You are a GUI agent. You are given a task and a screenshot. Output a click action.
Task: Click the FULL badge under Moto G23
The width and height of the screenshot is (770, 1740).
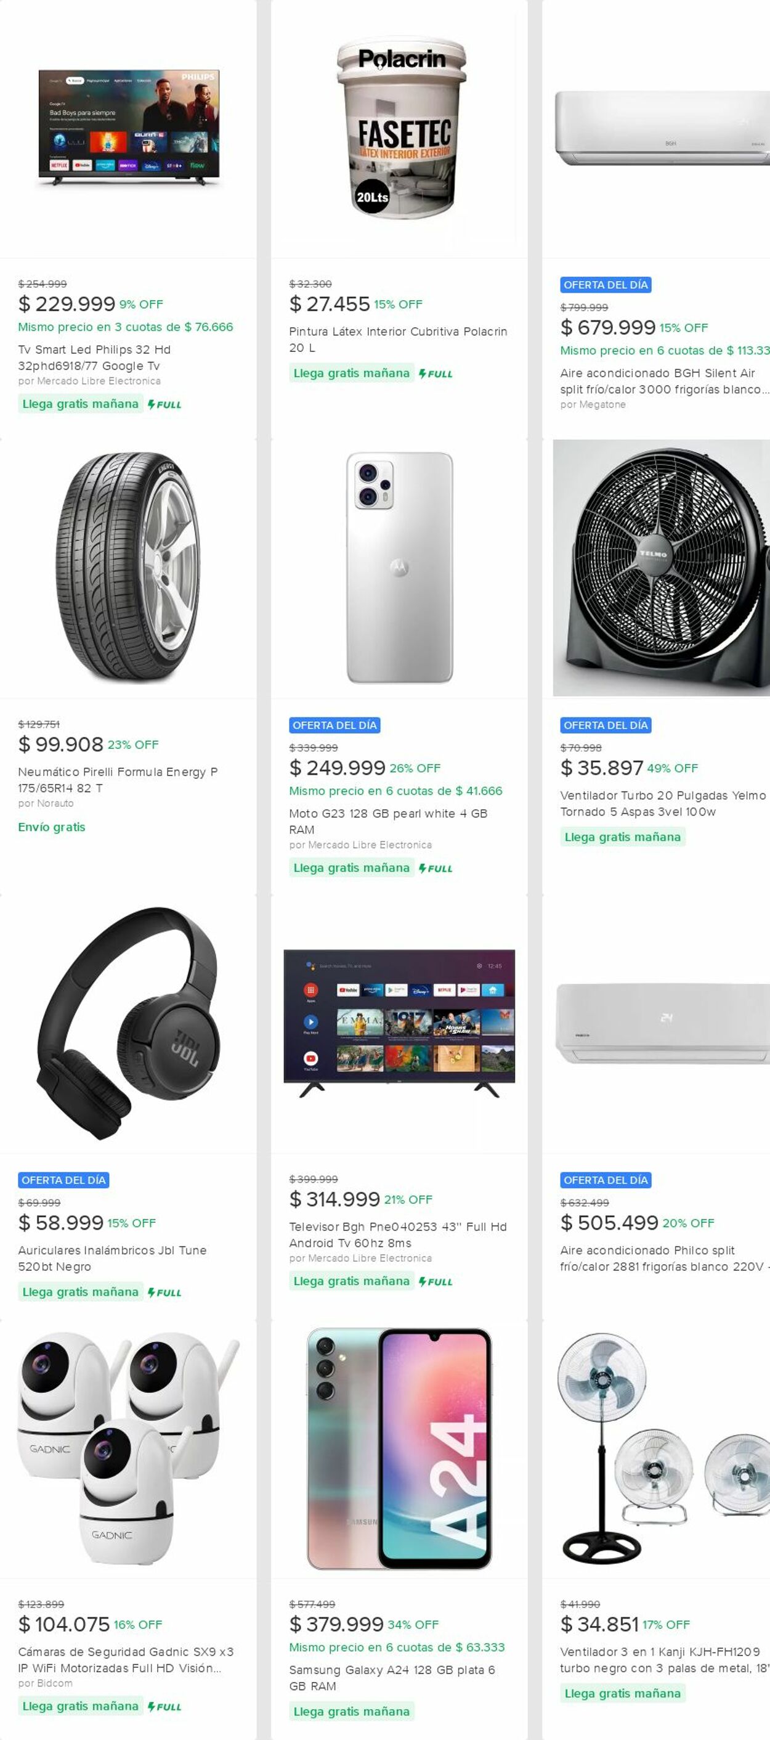pos(436,868)
